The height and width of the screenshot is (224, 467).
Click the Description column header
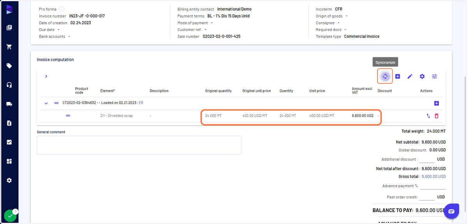159,91
